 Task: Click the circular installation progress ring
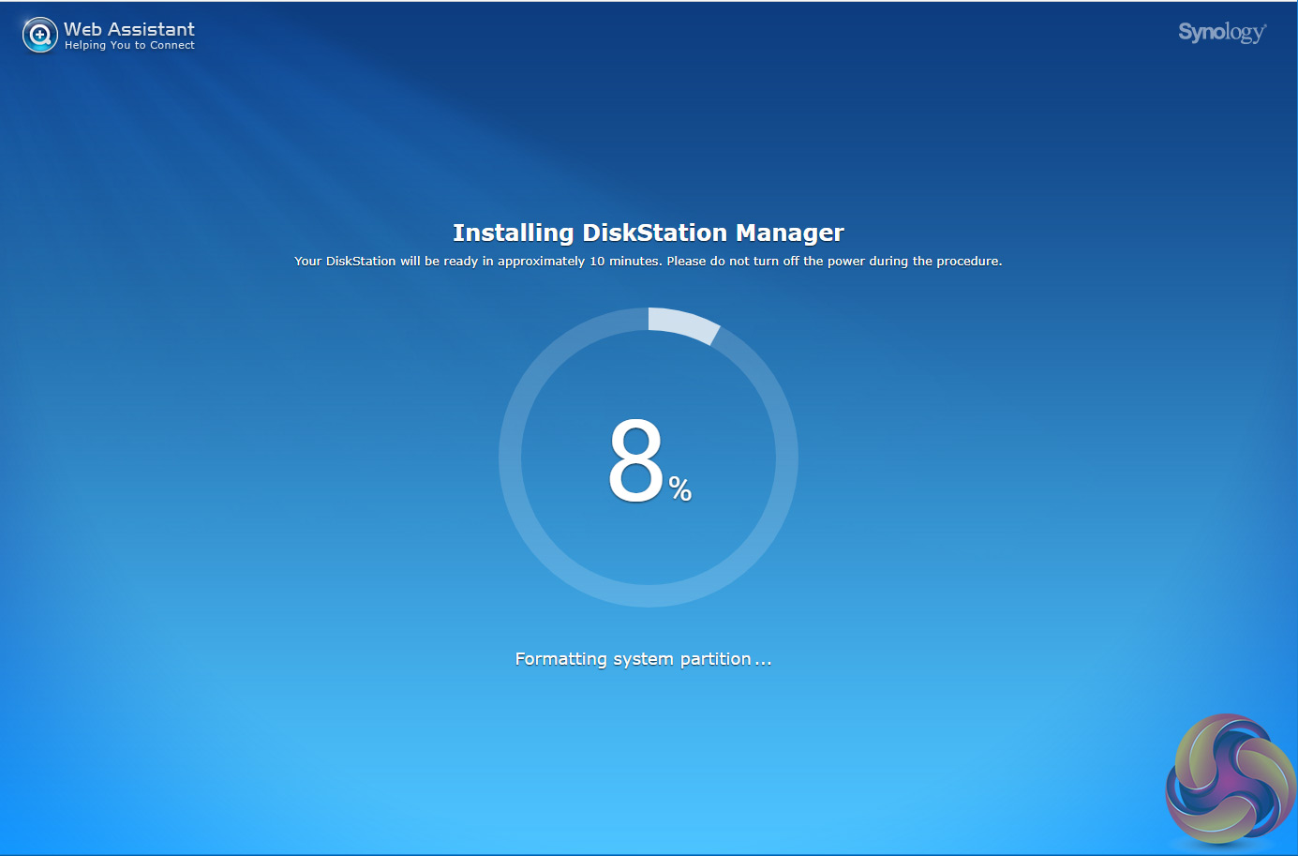649,458
